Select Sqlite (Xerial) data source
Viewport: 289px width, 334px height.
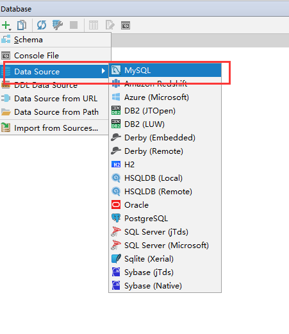[165, 259]
